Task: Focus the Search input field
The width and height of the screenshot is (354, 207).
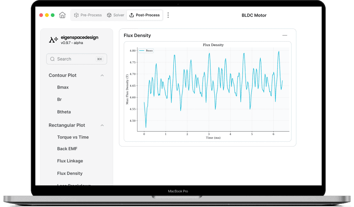Action: 76,59
